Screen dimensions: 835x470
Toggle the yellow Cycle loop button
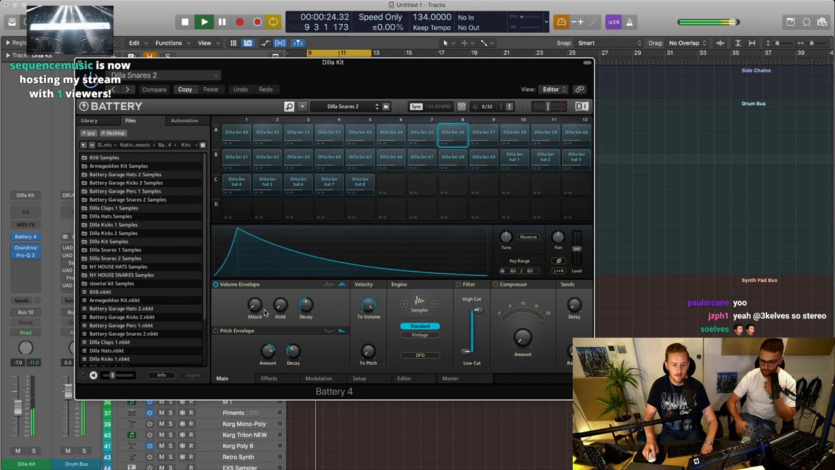tap(273, 22)
